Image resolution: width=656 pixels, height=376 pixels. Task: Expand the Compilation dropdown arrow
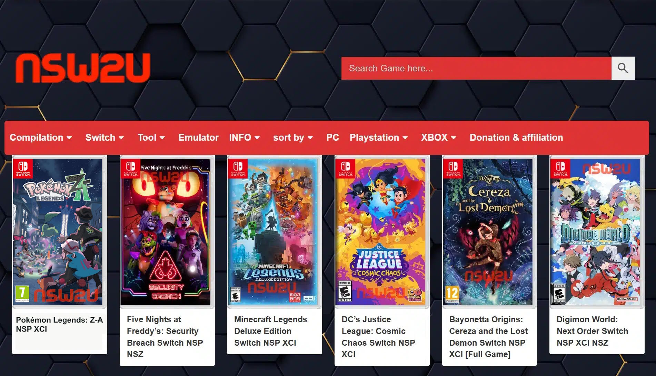(69, 138)
